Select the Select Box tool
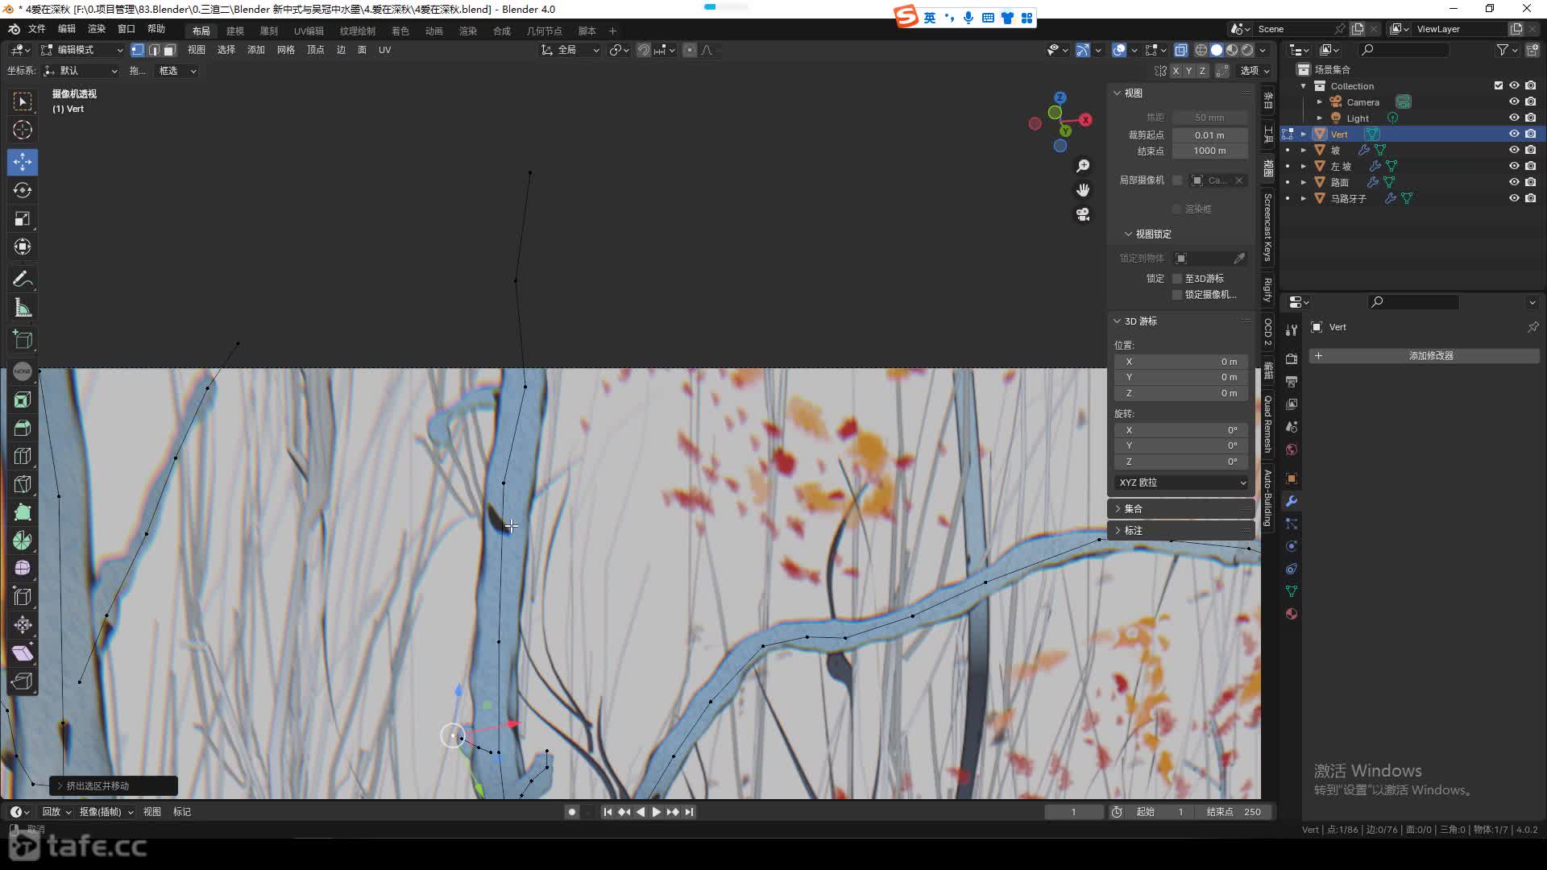Screen dimensions: 1547x870 [x=23, y=101]
